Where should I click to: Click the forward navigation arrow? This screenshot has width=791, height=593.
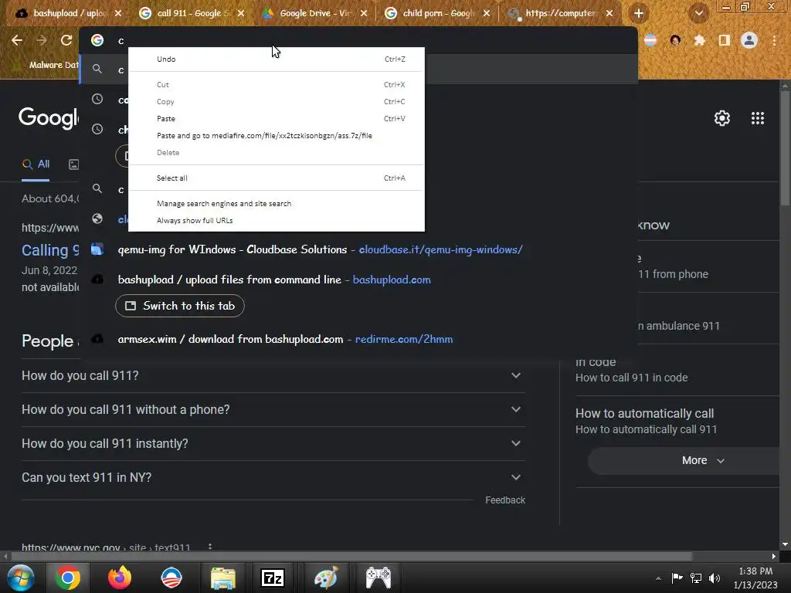tap(42, 40)
